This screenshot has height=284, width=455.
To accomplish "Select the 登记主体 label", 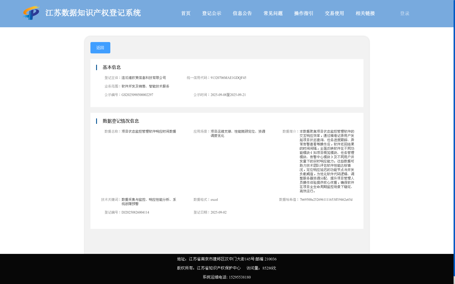I will pyautogui.click(x=113, y=78).
